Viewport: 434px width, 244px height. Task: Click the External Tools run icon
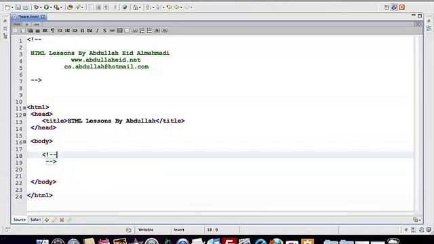pos(56,7)
